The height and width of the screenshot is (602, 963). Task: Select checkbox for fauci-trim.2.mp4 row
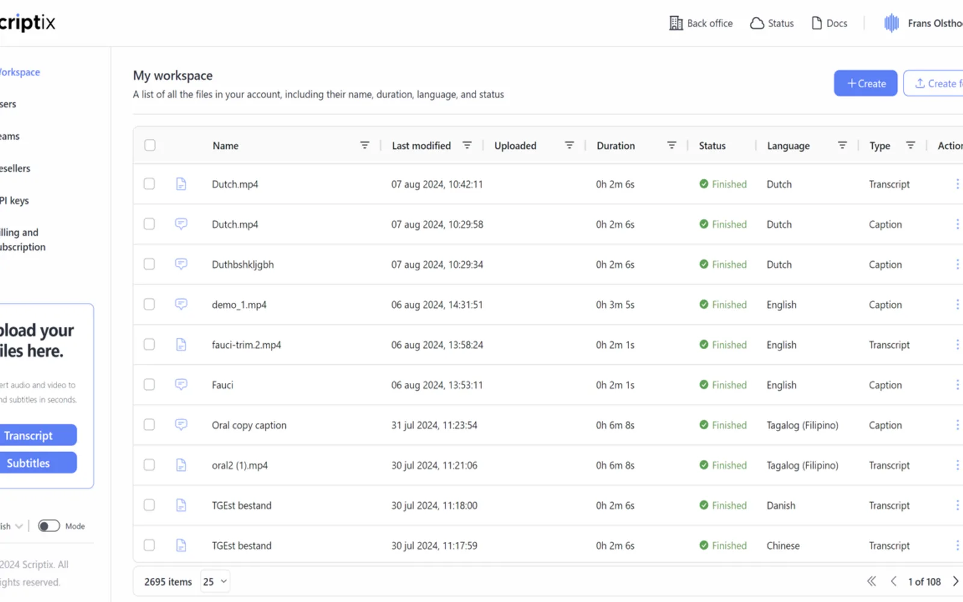149,344
